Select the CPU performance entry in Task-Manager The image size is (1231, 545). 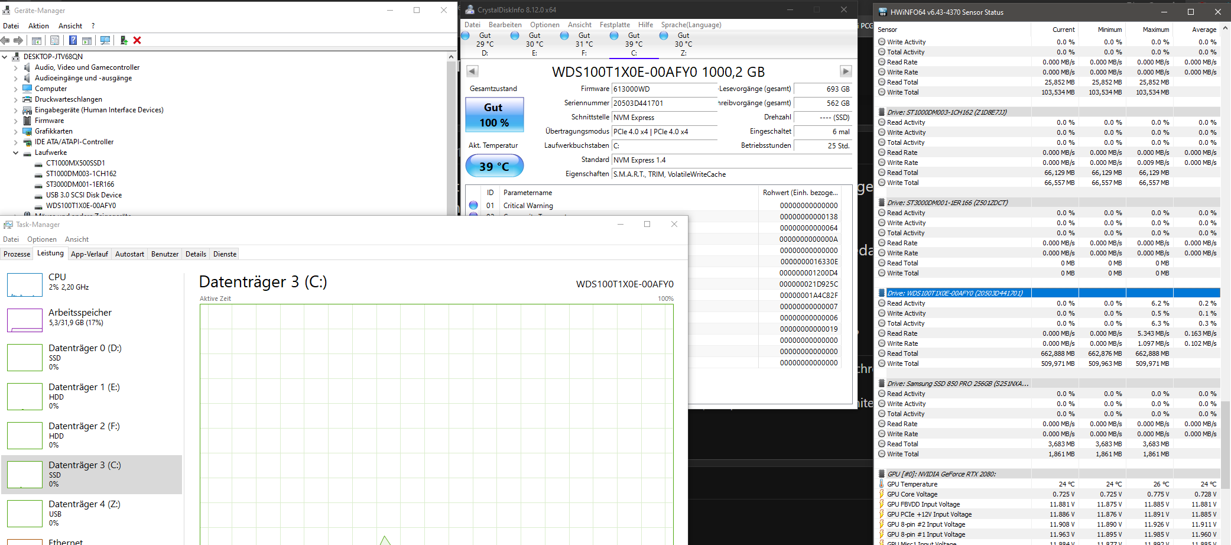click(x=92, y=283)
